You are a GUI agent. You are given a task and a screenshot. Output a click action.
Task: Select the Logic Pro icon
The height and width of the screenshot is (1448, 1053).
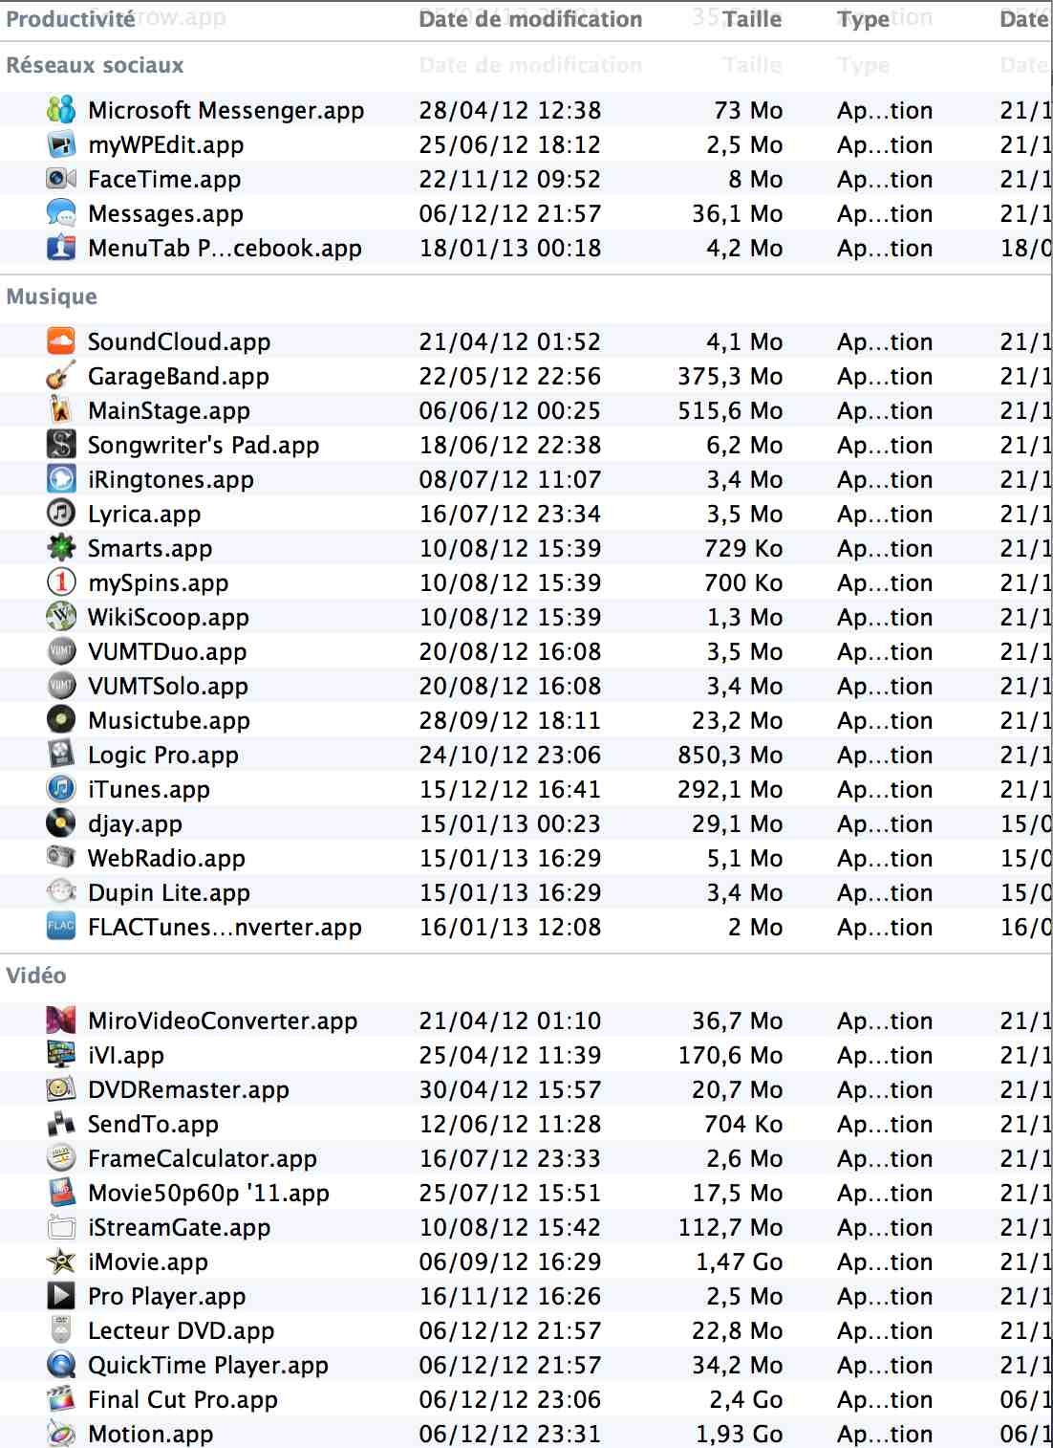[x=61, y=755]
